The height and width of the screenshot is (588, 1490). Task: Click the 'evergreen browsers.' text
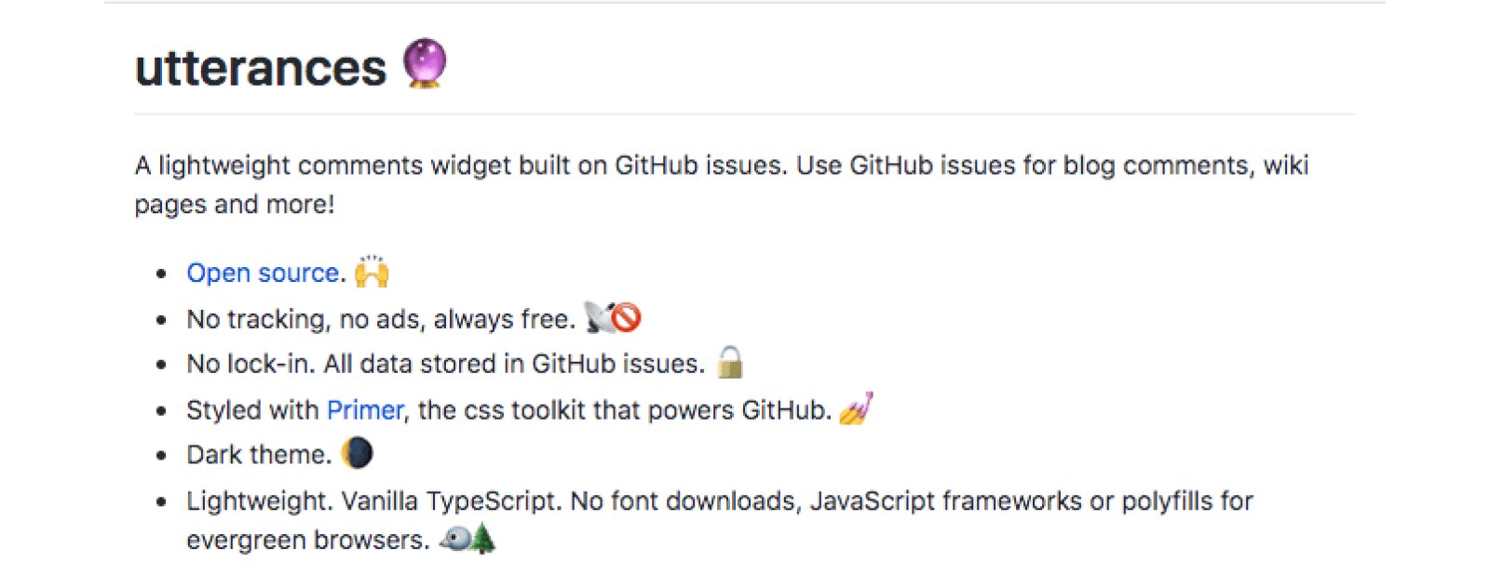(x=308, y=541)
